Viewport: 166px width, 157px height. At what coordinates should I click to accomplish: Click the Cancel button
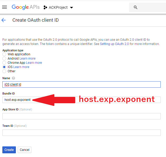[25, 150]
